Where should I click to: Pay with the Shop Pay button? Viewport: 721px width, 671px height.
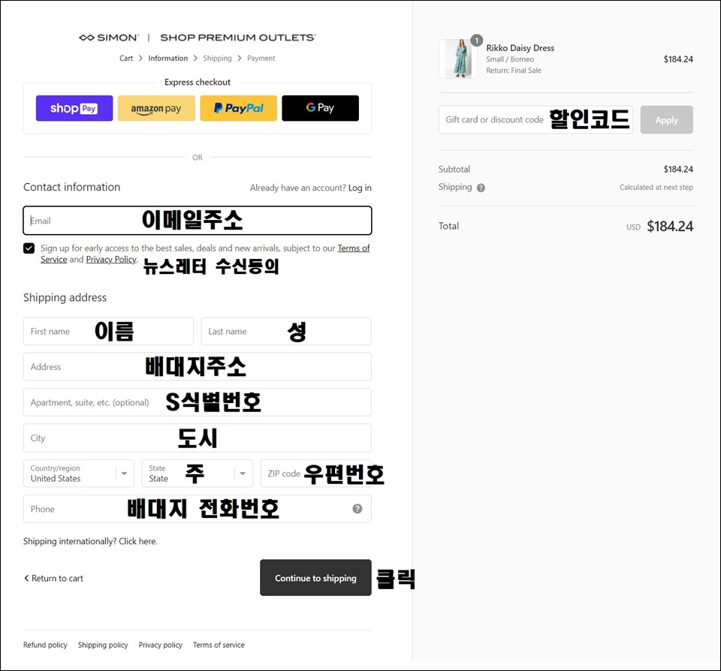click(74, 108)
